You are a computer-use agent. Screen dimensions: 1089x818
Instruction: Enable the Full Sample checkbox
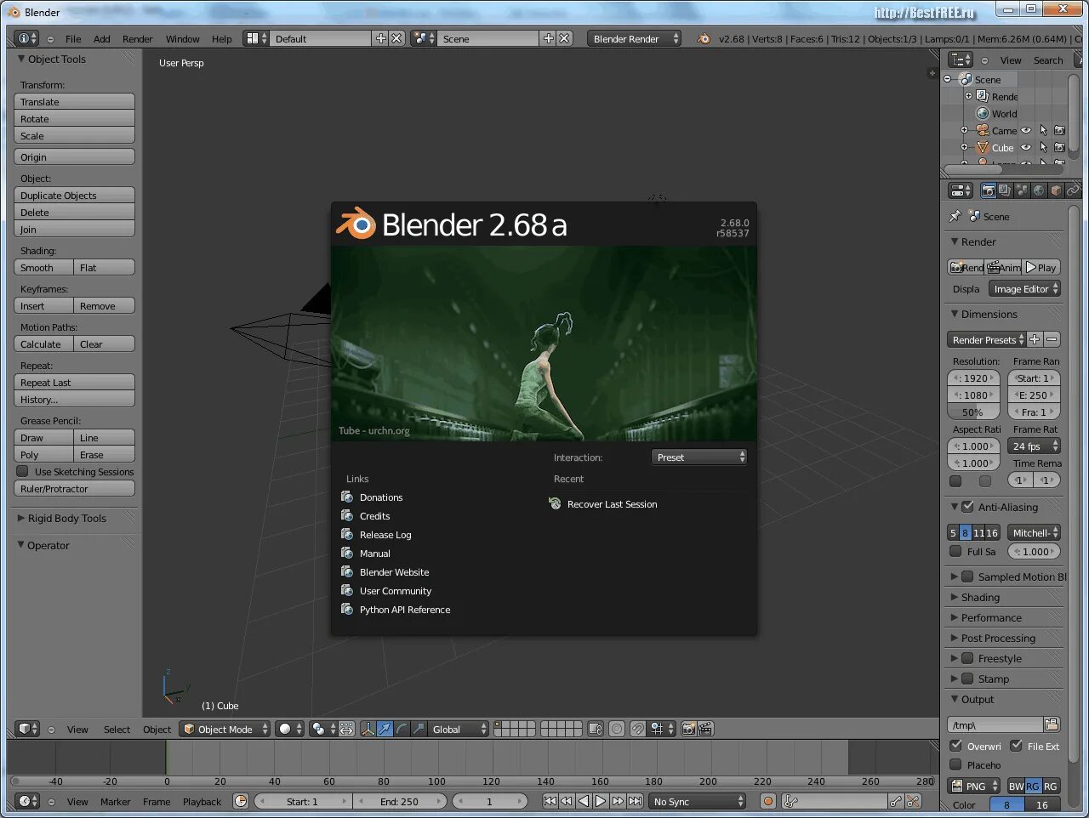[x=955, y=551]
